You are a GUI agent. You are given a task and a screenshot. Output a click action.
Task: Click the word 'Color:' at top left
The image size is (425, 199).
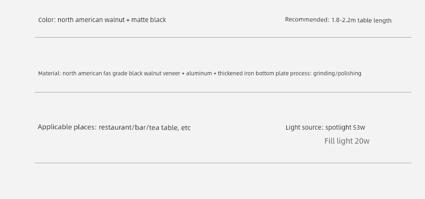(x=47, y=20)
